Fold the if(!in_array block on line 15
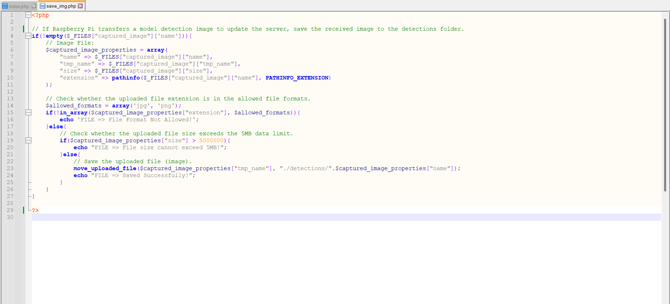The height and width of the screenshot is (304, 670). [x=28, y=113]
